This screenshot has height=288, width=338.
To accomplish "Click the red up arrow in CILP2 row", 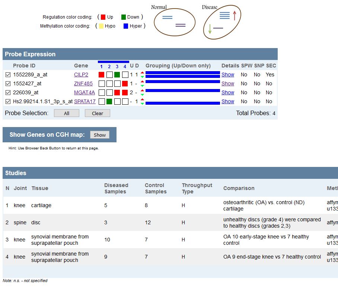I will click(142, 73).
